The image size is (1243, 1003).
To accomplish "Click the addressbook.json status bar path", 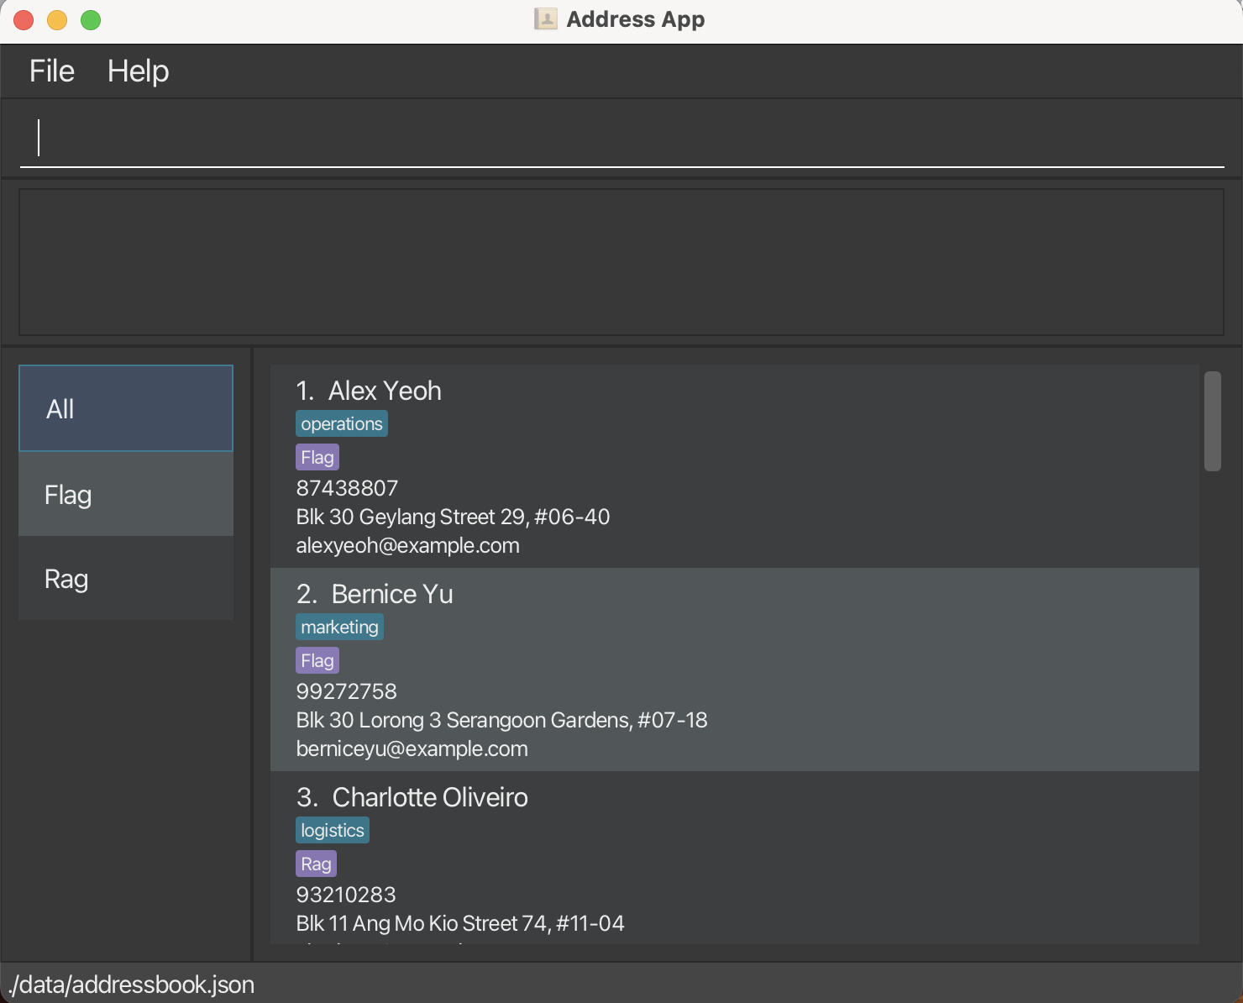I will coord(132,985).
